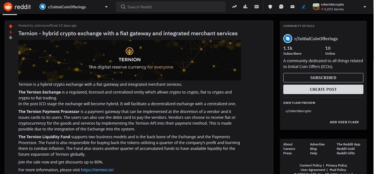Focus the Search Reddit field
This screenshot has height=174, width=374.
[x=171, y=7]
